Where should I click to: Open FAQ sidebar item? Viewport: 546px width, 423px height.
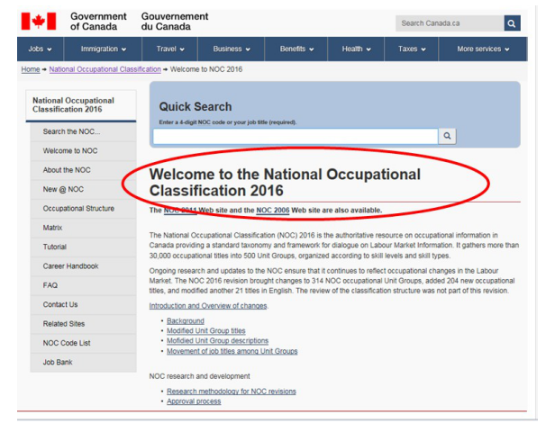[83, 285]
